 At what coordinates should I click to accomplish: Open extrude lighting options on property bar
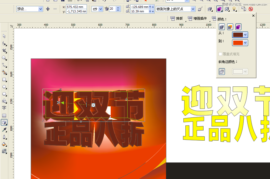pos(234,9)
